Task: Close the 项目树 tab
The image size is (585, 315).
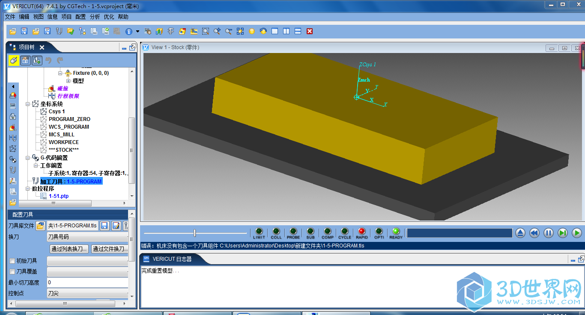Action: pos(42,47)
